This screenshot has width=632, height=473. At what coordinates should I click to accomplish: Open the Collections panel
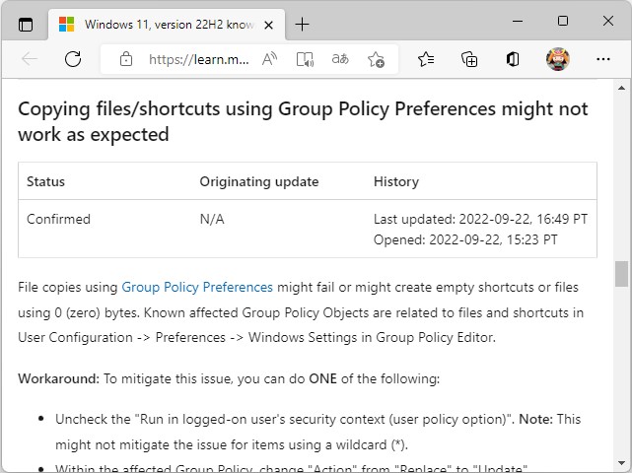pyautogui.click(x=469, y=59)
